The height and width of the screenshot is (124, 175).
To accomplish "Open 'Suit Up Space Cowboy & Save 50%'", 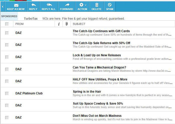I will point(98,104).
